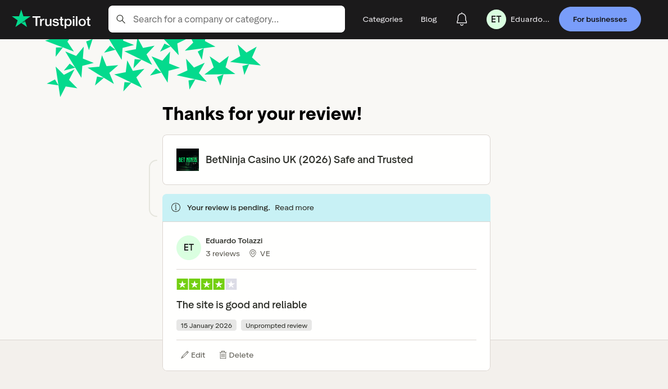
Task: Click the review title "The site is good and reliable"
Action: coord(242,305)
